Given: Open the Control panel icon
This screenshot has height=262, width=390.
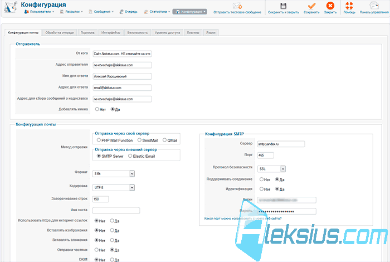Looking at the screenshot, I should (x=374, y=6).
